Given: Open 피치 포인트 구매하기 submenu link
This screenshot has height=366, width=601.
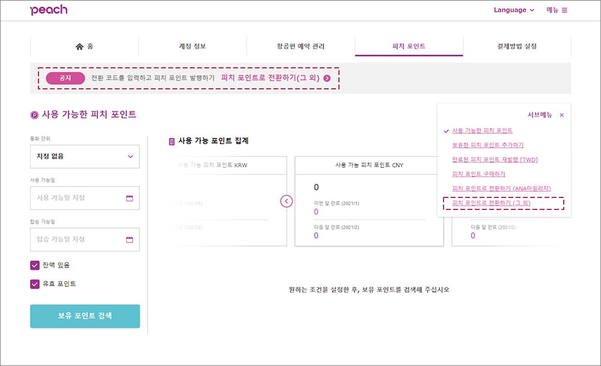Looking at the screenshot, I should click(478, 174).
